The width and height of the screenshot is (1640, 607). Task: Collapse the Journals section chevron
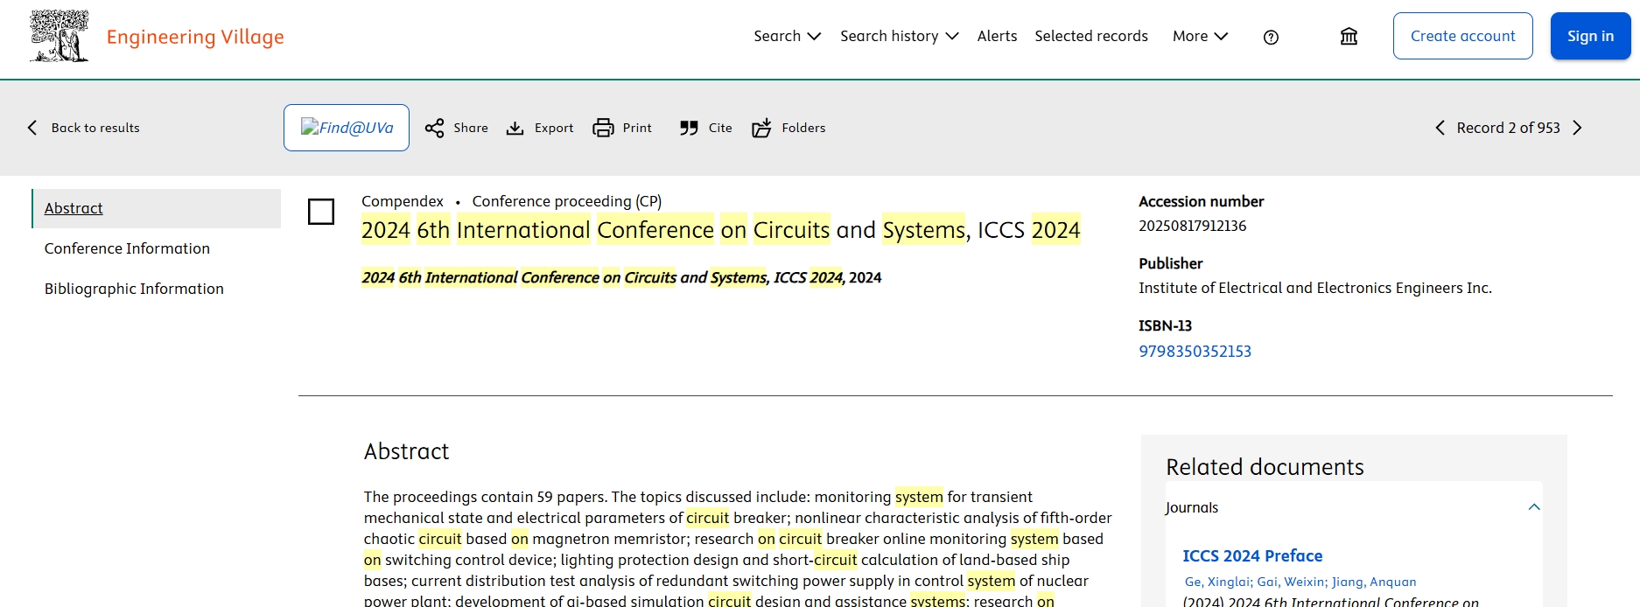(1533, 507)
